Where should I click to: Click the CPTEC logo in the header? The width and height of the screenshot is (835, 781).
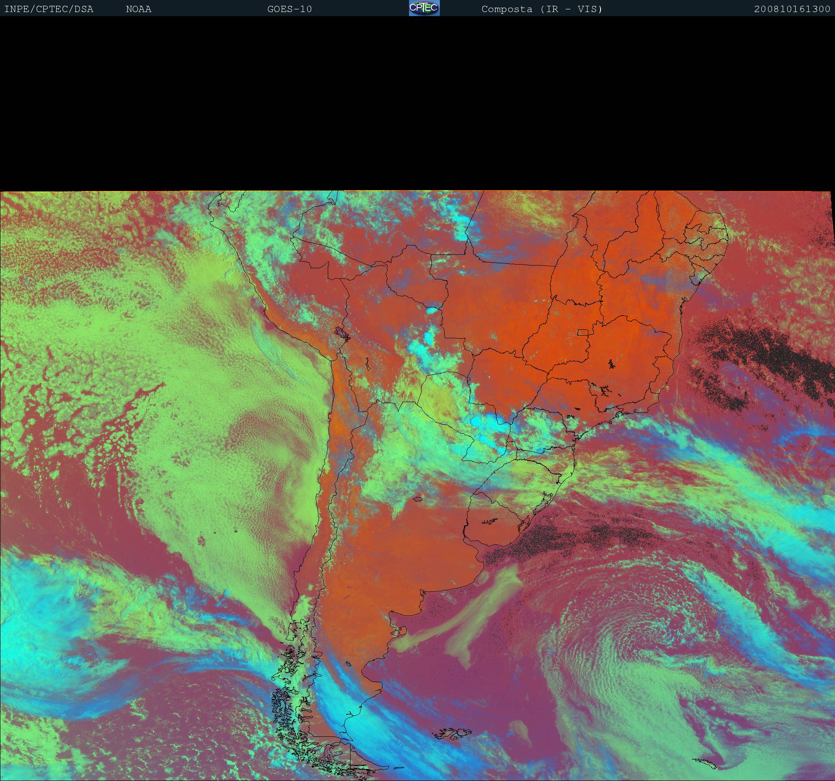(x=424, y=8)
